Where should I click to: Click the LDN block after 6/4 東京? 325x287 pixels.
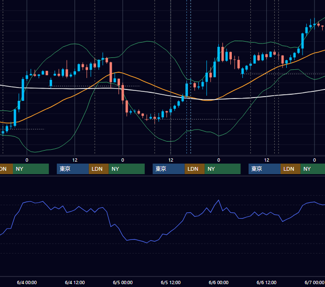(x=98, y=169)
